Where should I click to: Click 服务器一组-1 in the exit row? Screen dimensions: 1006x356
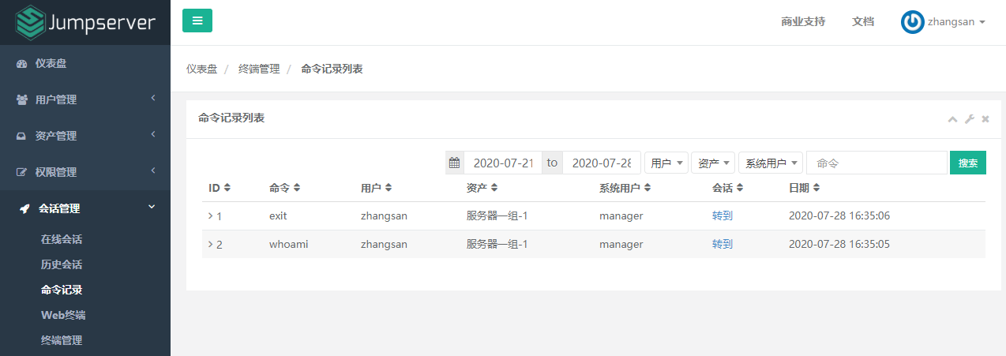pos(497,215)
